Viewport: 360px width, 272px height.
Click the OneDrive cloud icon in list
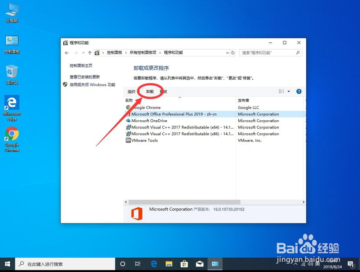click(128, 121)
